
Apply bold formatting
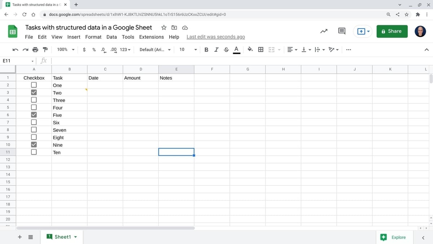206,50
